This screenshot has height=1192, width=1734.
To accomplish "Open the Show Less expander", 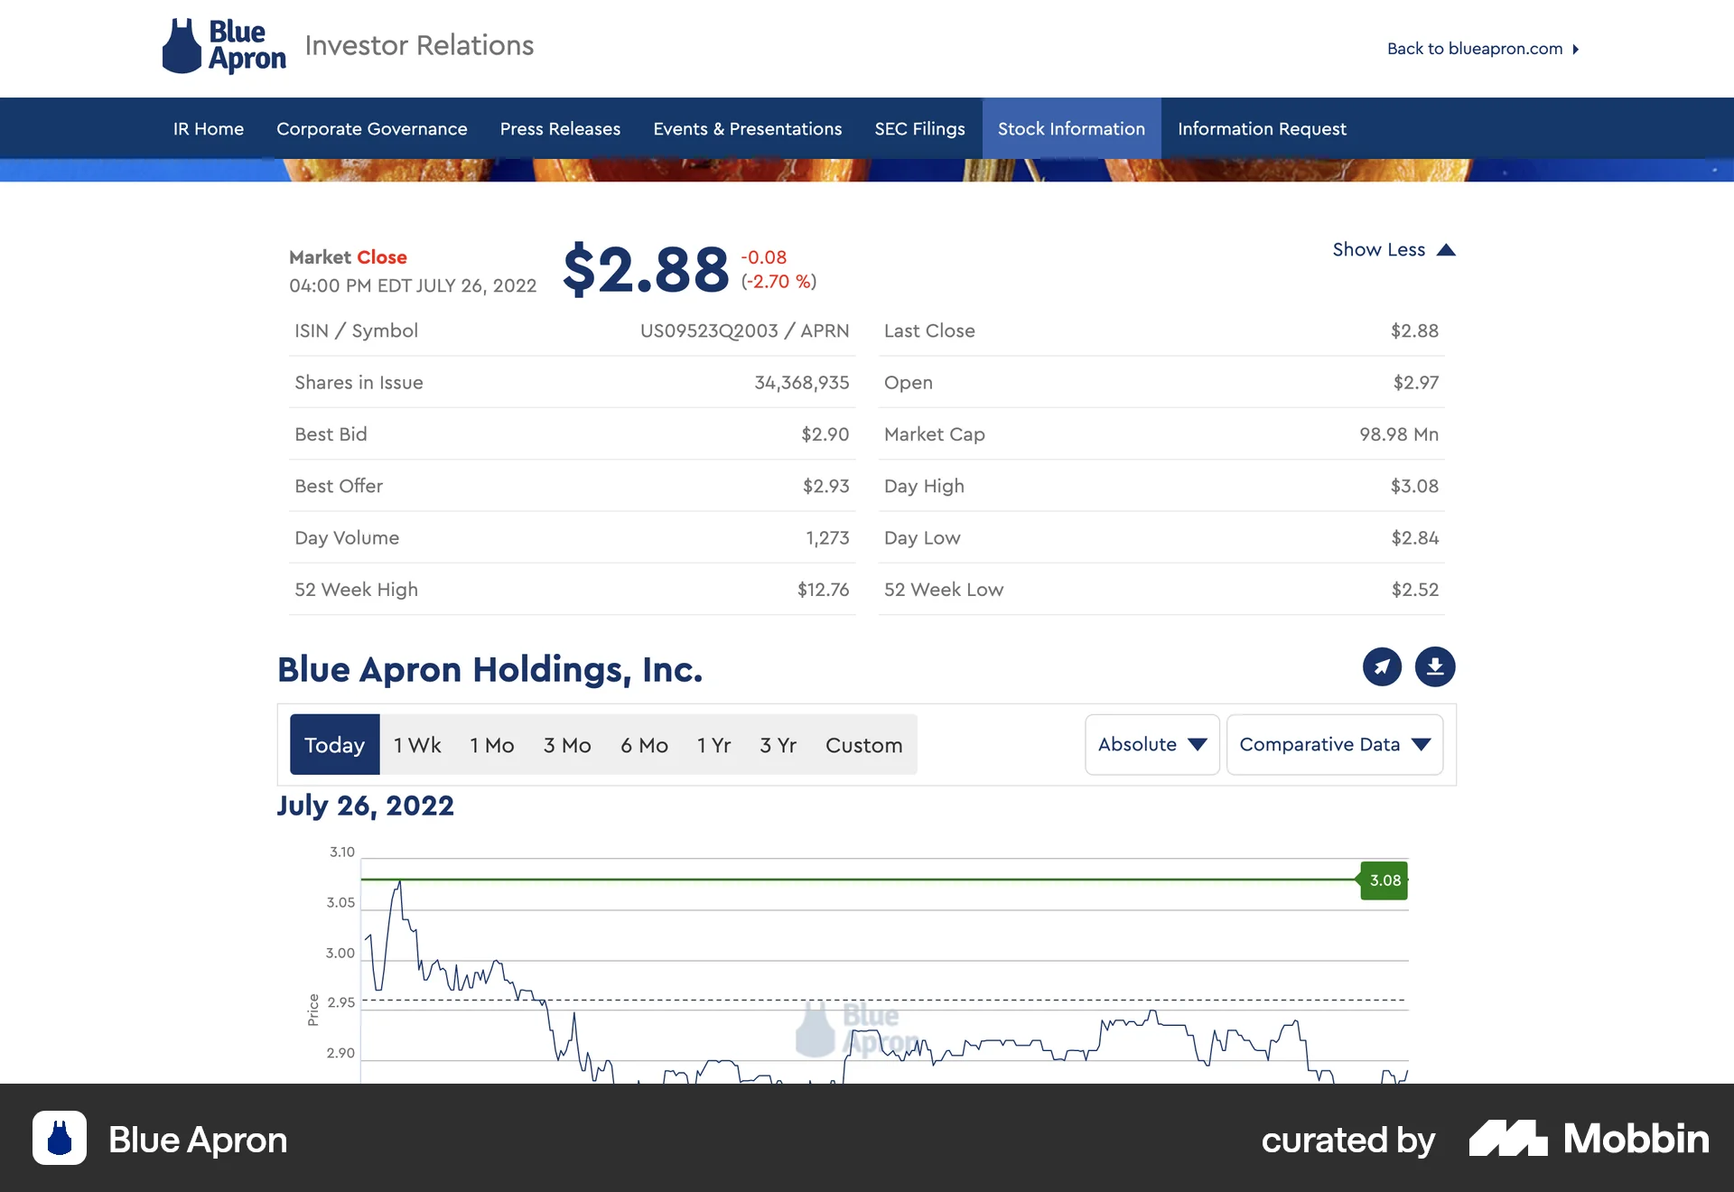I will [1377, 249].
